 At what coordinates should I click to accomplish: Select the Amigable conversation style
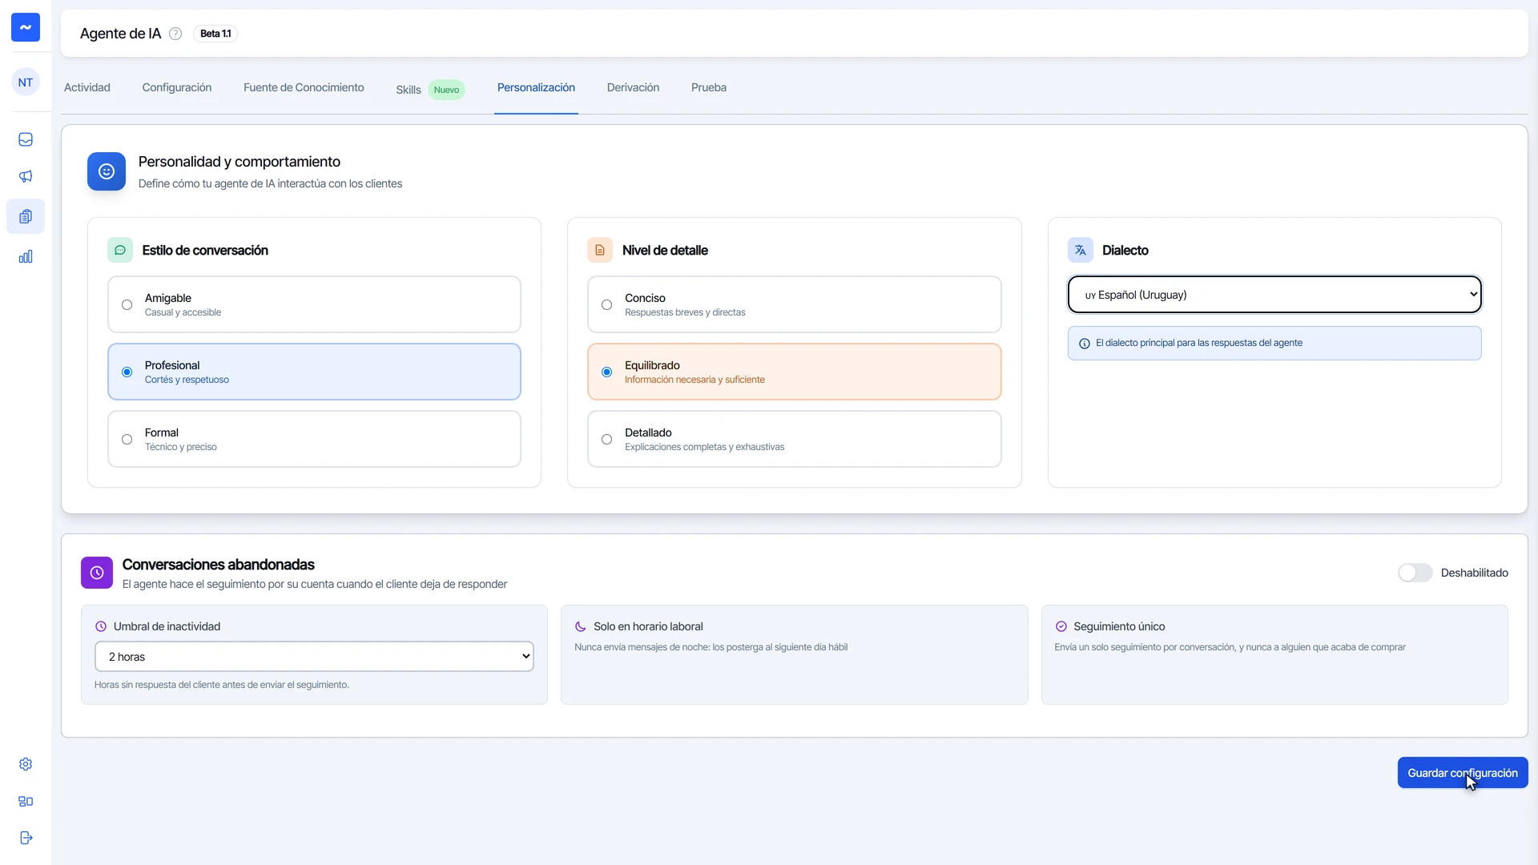click(314, 304)
